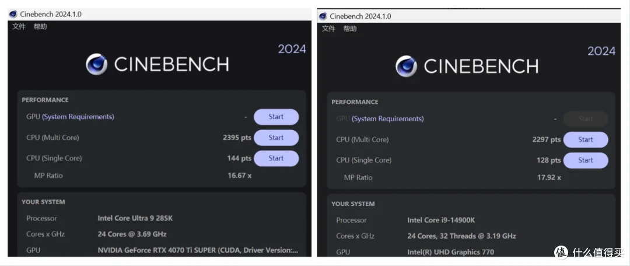The width and height of the screenshot is (630, 266).
Task: Click the 2395 pts multi core score
Action: coord(237,138)
